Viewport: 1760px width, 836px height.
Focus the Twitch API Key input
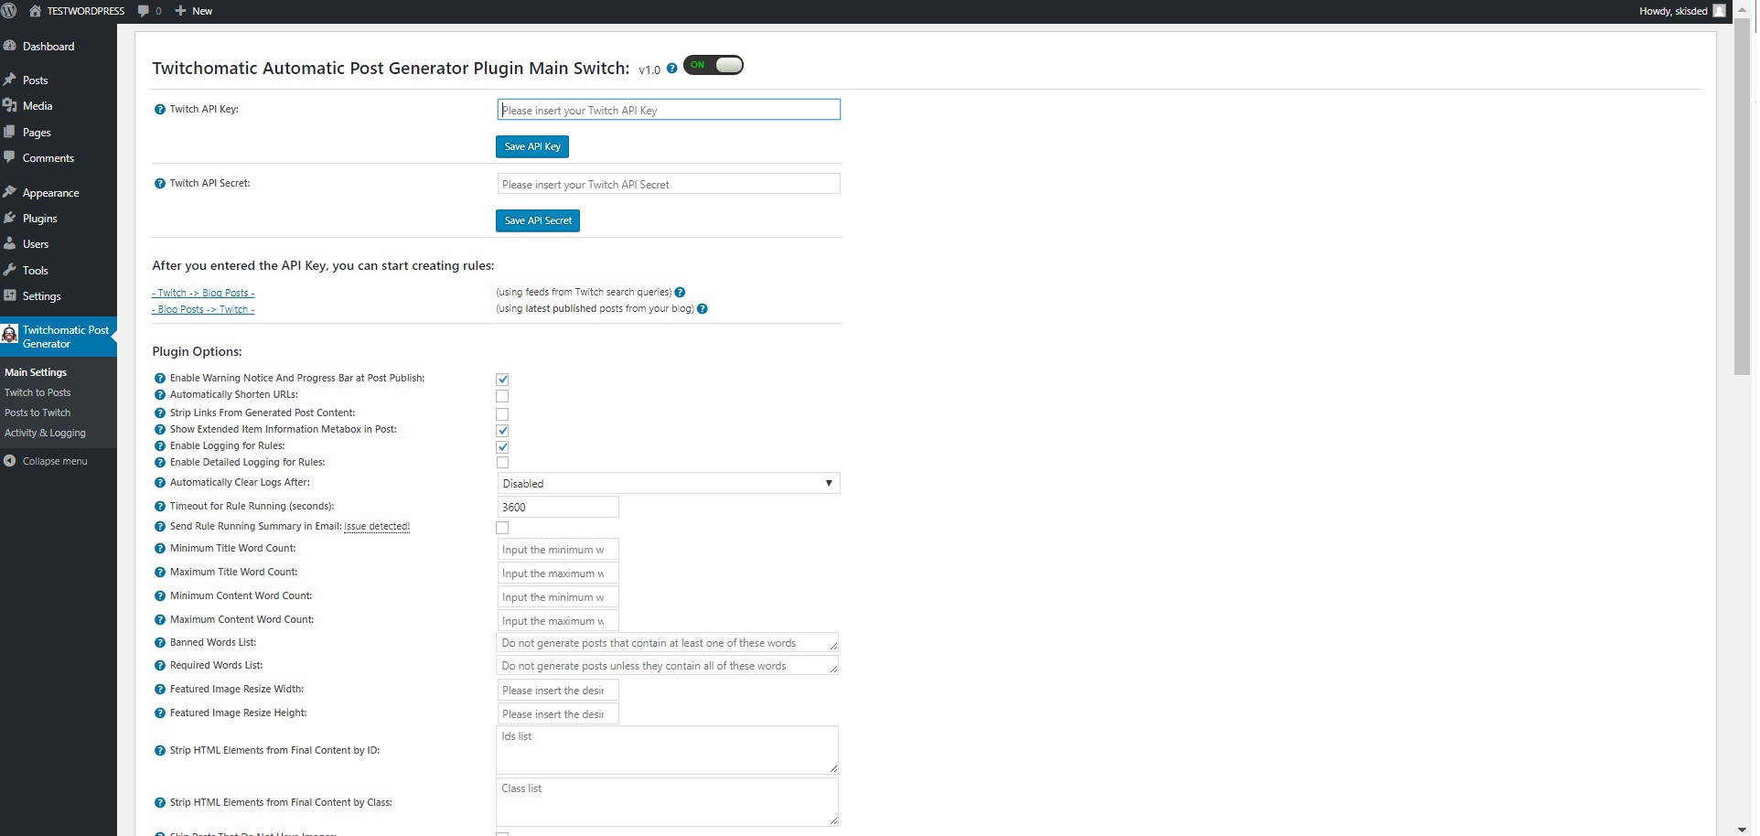[669, 110]
